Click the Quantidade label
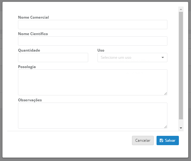The height and width of the screenshot is (161, 191). pyautogui.click(x=29, y=50)
